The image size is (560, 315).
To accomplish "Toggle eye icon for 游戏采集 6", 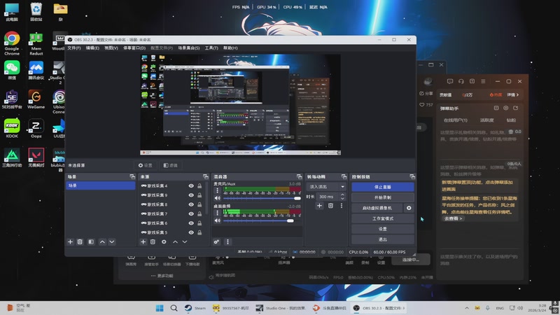I will (x=191, y=223).
